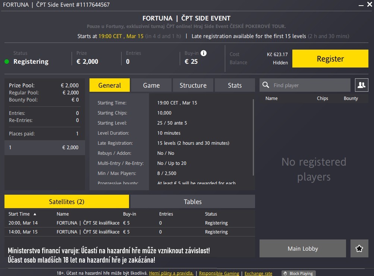Viewport: 374px width, 276px height.
Task: Minimize the tournament lobby window
Action: [361, 5]
